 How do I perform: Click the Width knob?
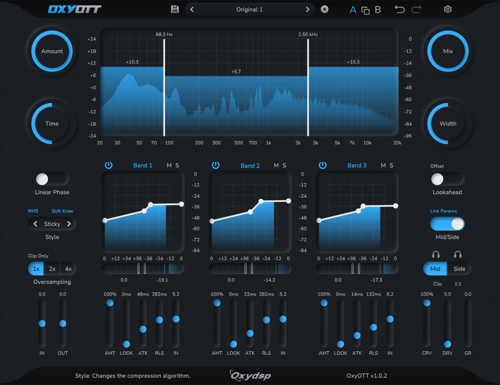448,124
